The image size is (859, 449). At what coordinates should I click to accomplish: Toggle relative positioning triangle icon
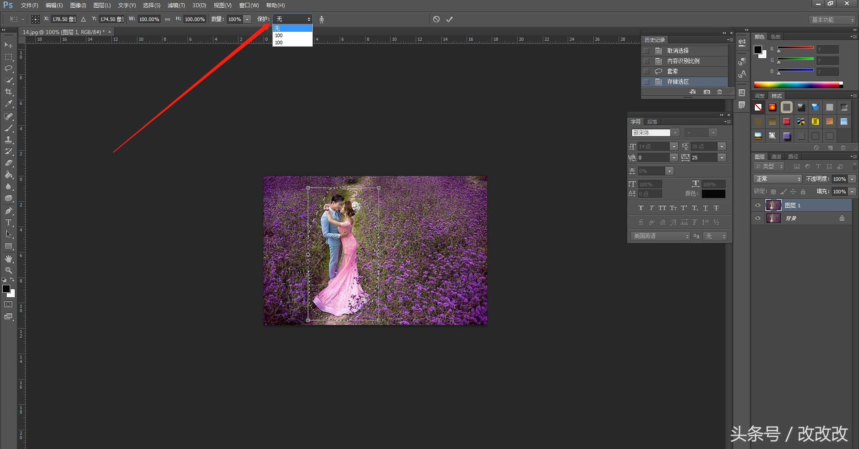tap(83, 19)
